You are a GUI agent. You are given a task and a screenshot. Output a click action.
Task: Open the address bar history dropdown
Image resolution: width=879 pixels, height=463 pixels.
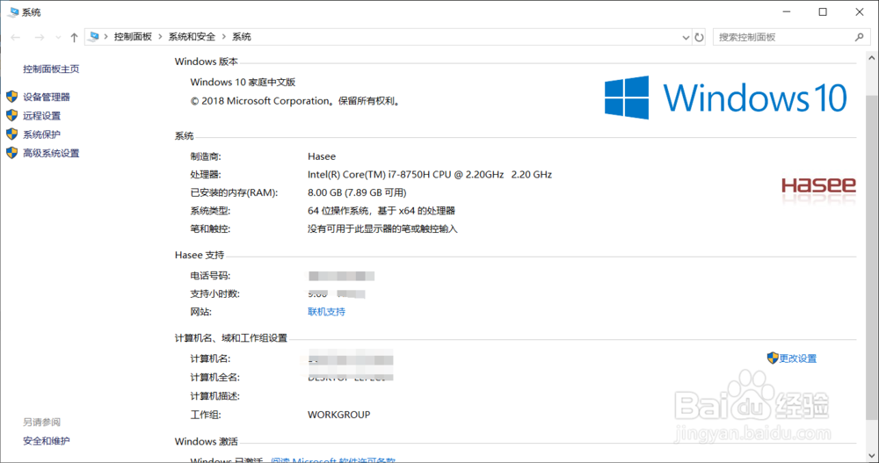(686, 37)
